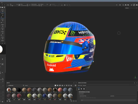
Task: Undock the Assets panel
Action: pos(74,83)
